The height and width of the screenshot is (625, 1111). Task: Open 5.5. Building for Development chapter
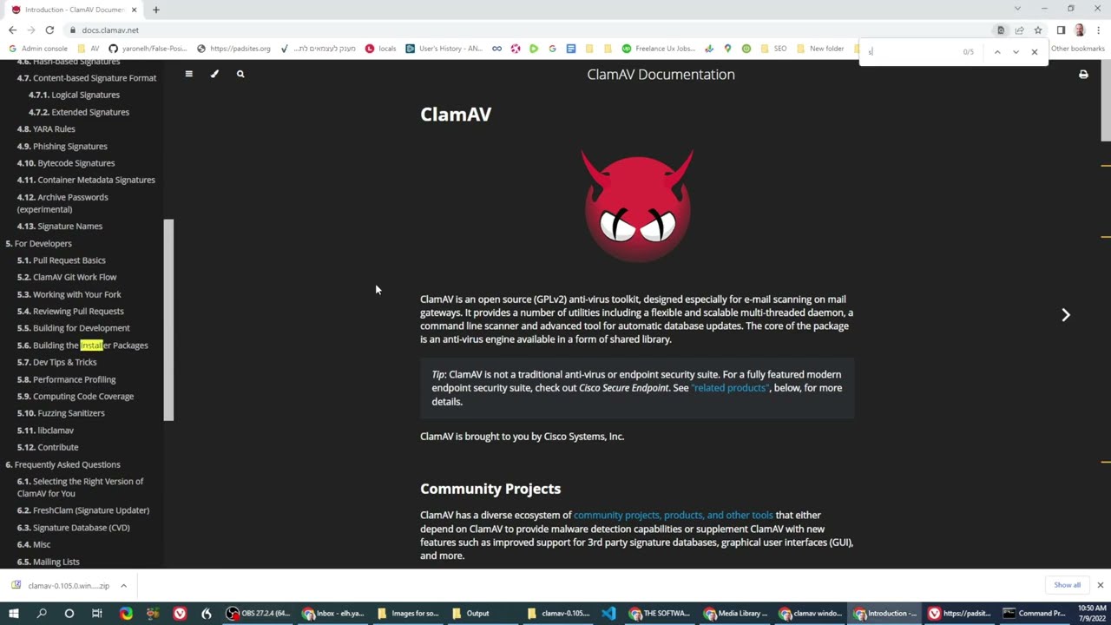point(74,328)
